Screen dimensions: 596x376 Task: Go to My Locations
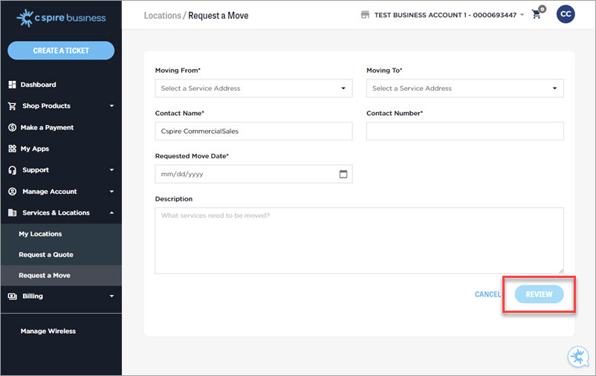[40, 234]
